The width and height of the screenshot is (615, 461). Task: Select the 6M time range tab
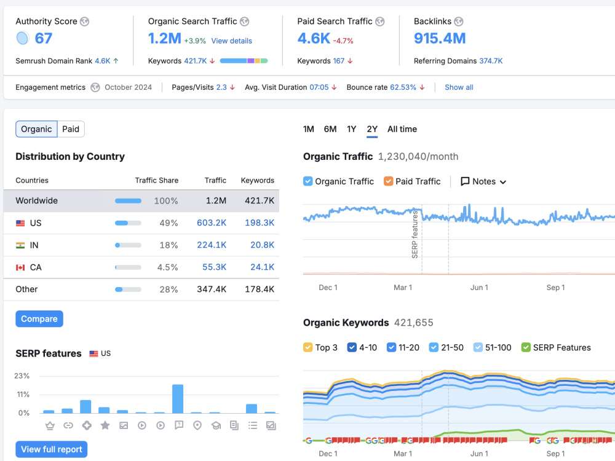pos(330,129)
